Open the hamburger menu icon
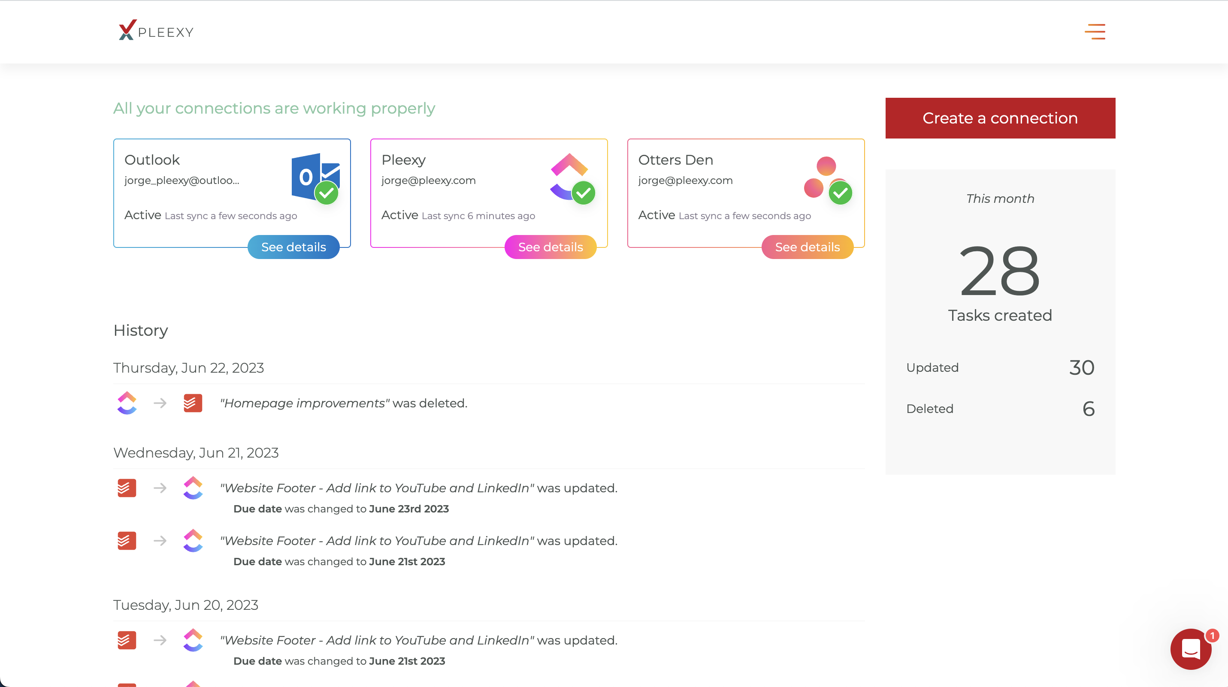Image resolution: width=1228 pixels, height=687 pixels. [1095, 31]
